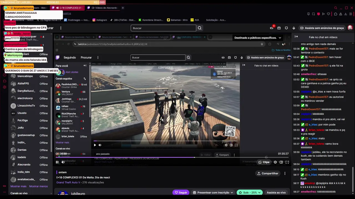
Task: Open the Opera GX sidebar settings gear
Action: (x=4, y=87)
